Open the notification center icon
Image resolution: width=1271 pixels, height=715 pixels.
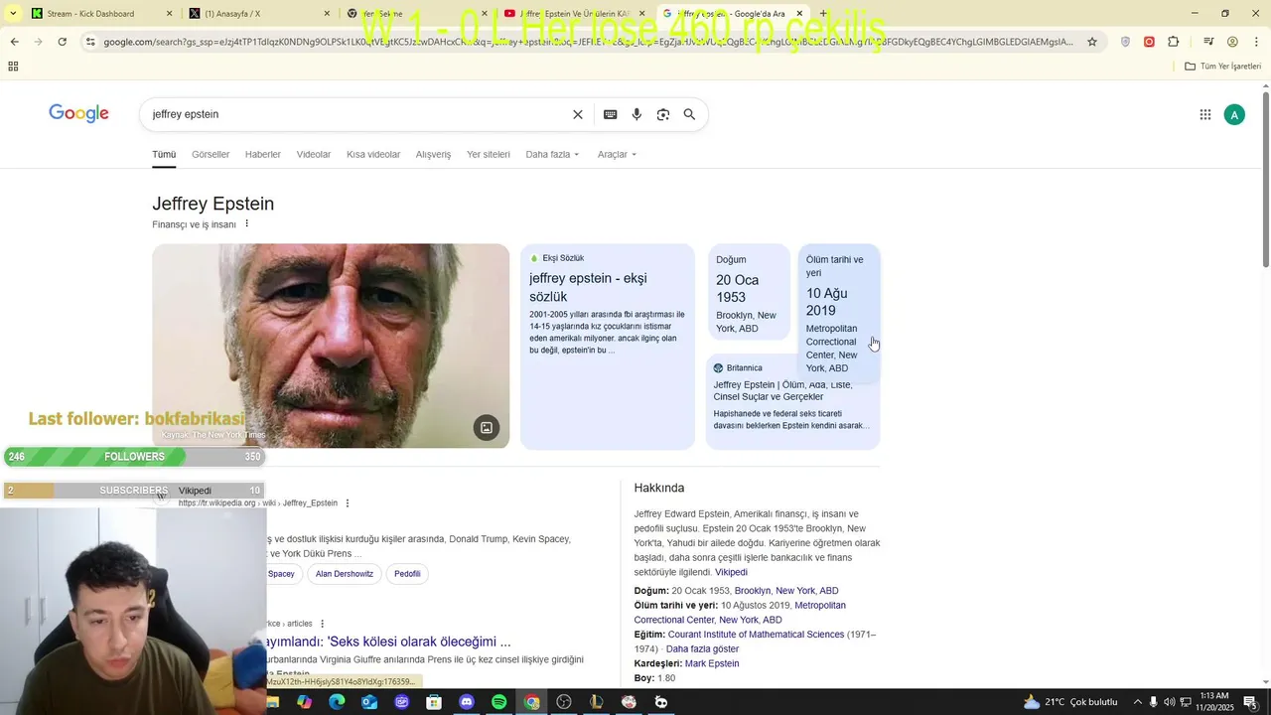point(1251,702)
